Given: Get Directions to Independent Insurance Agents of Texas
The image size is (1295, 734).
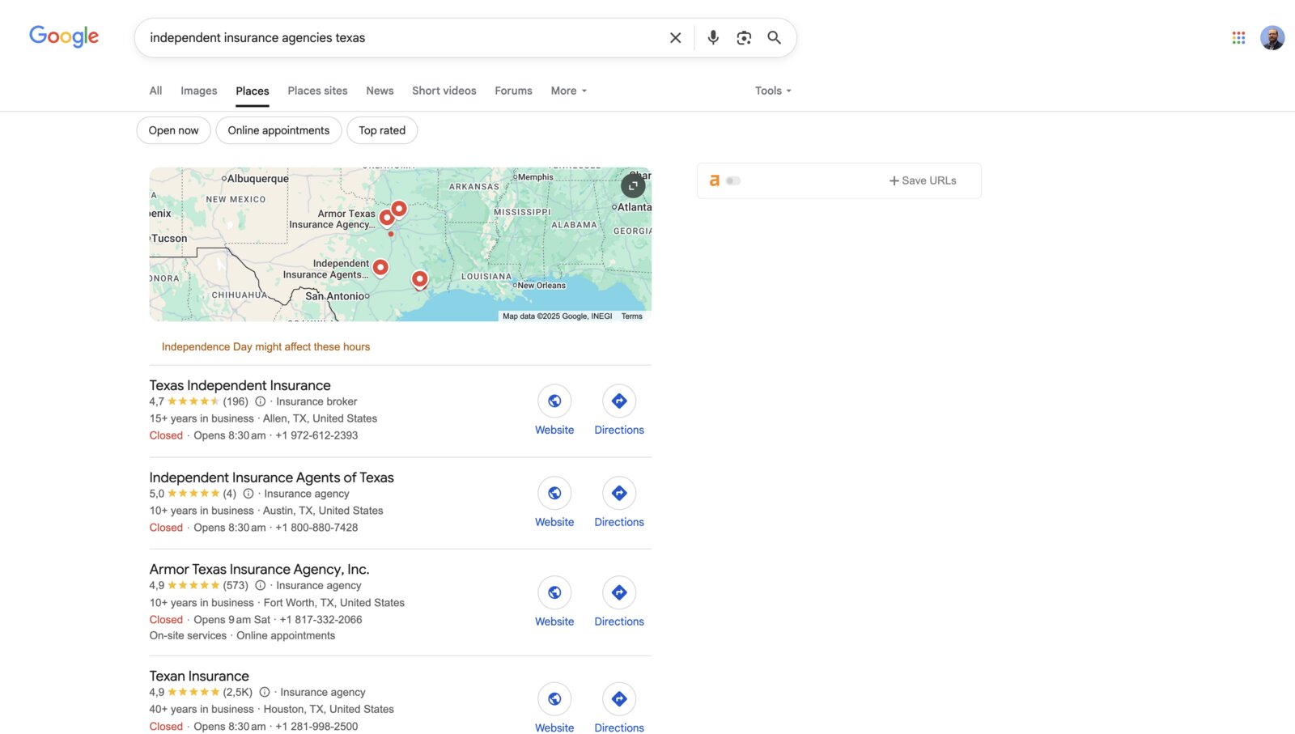Looking at the screenshot, I should (619, 503).
